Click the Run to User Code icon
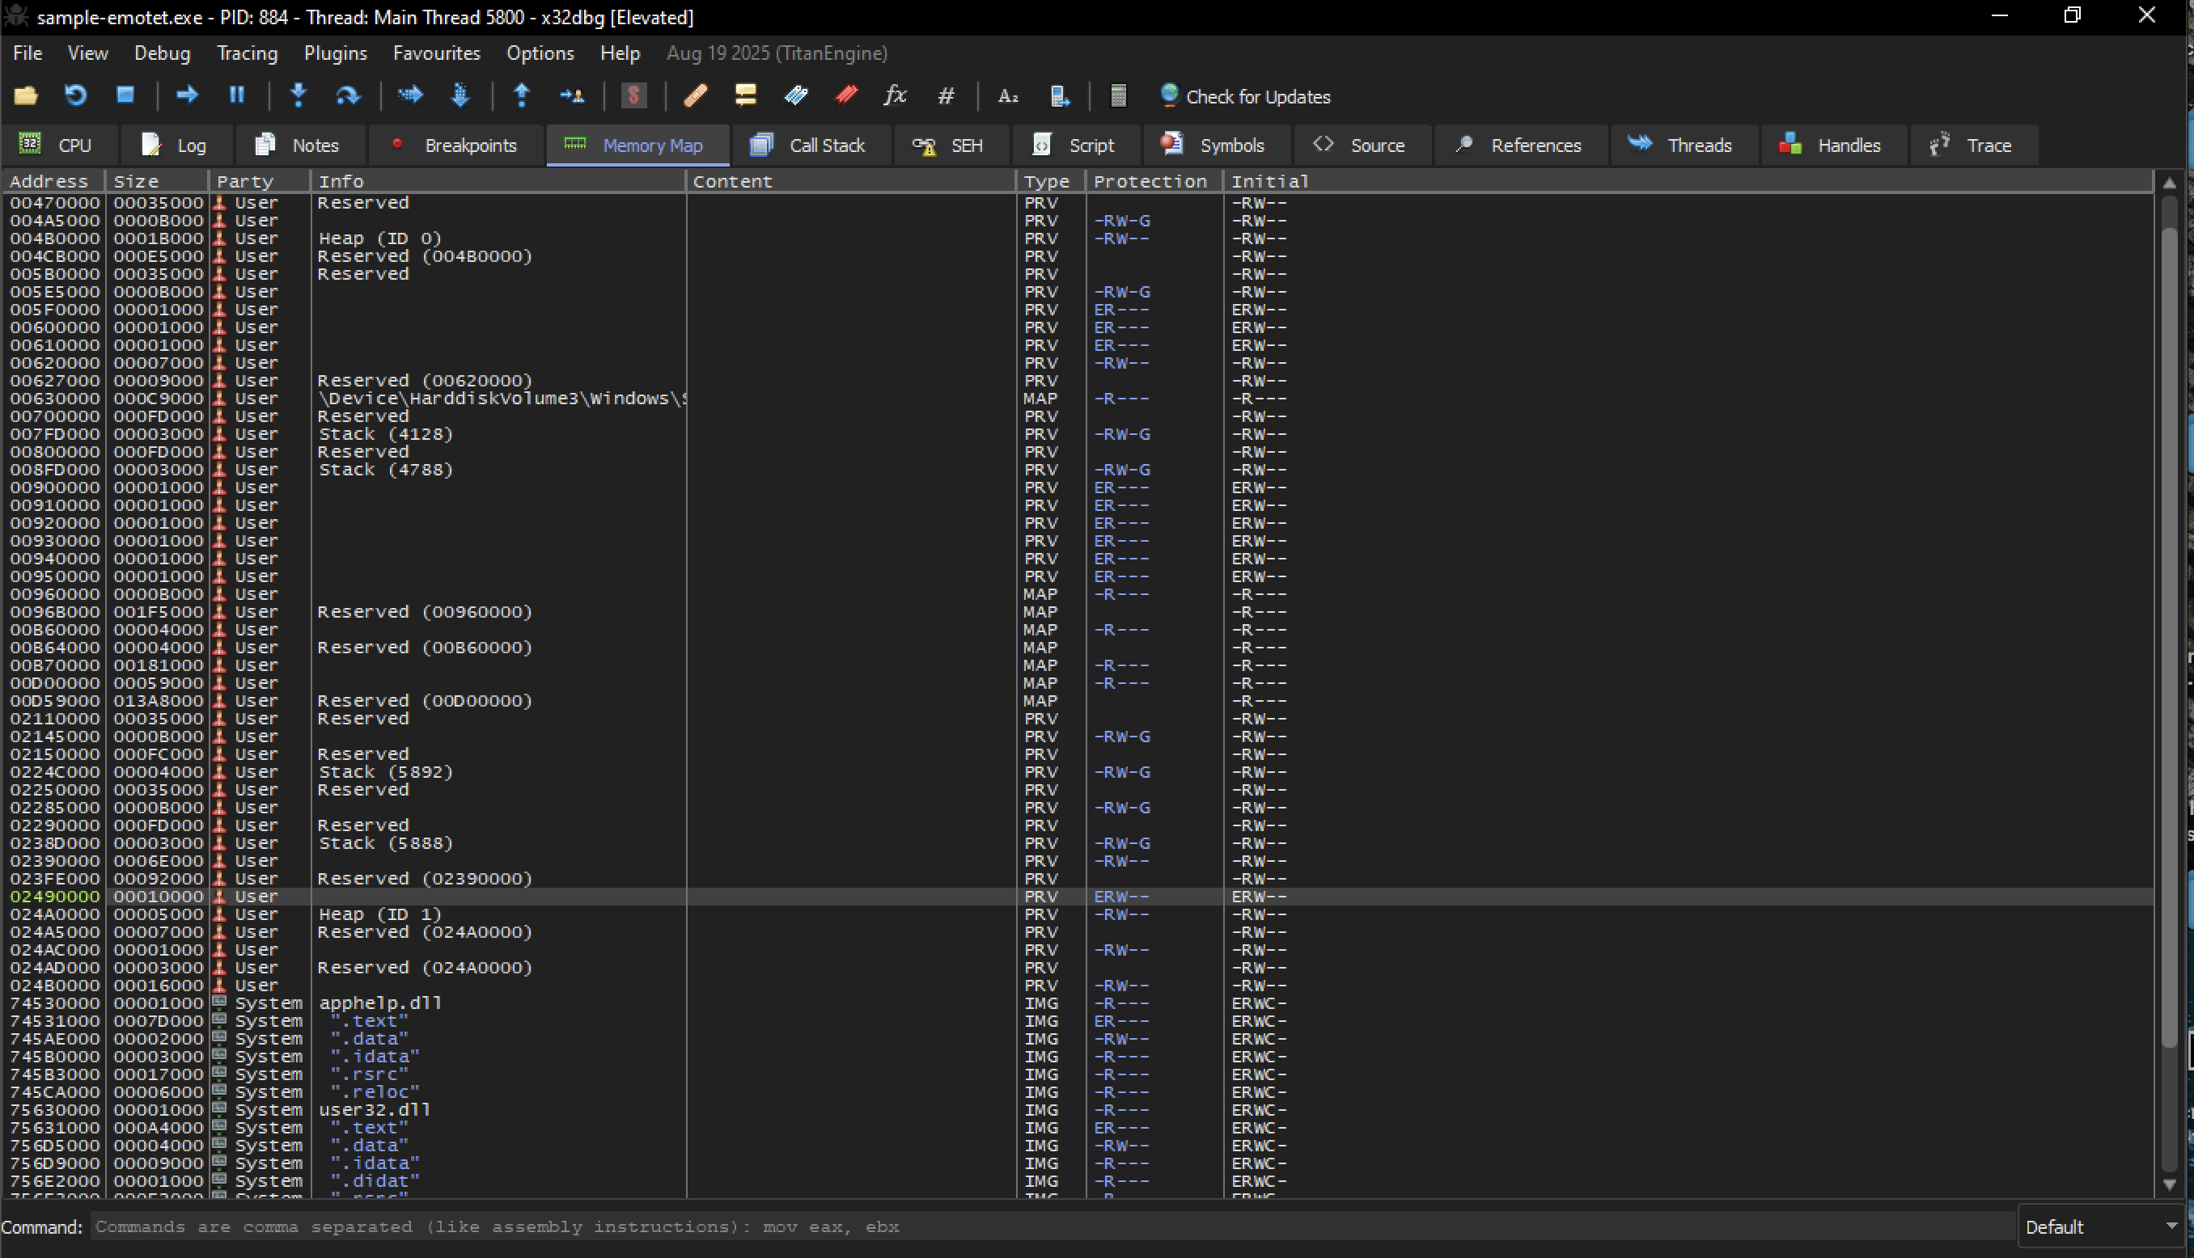The height and width of the screenshot is (1258, 2194). 571,95
